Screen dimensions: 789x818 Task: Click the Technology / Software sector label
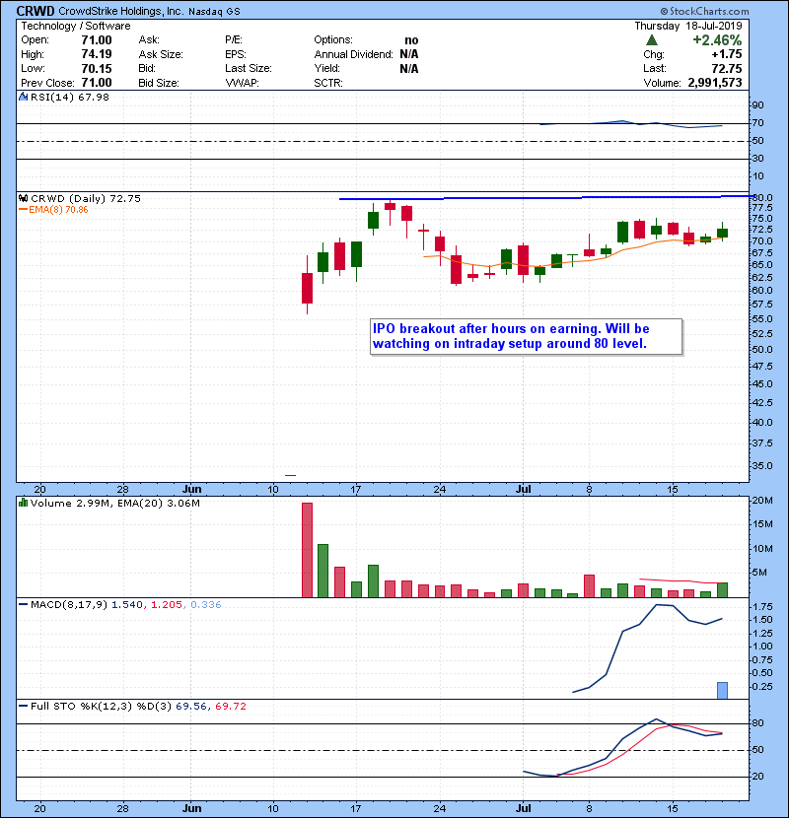click(76, 26)
